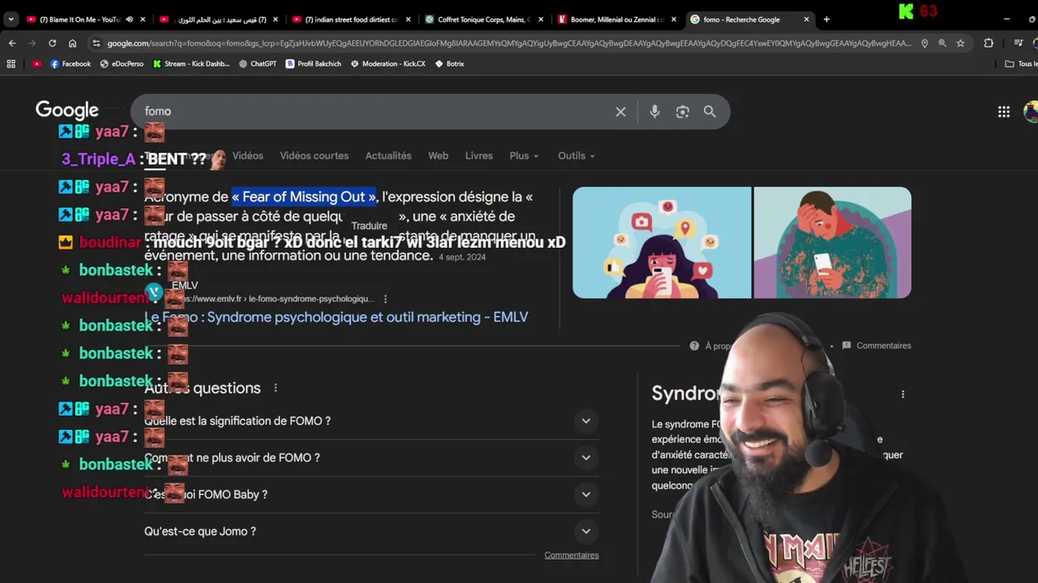Open the Profil Bakchich bookmark
Image resolution: width=1038 pixels, height=583 pixels.
tap(313, 63)
